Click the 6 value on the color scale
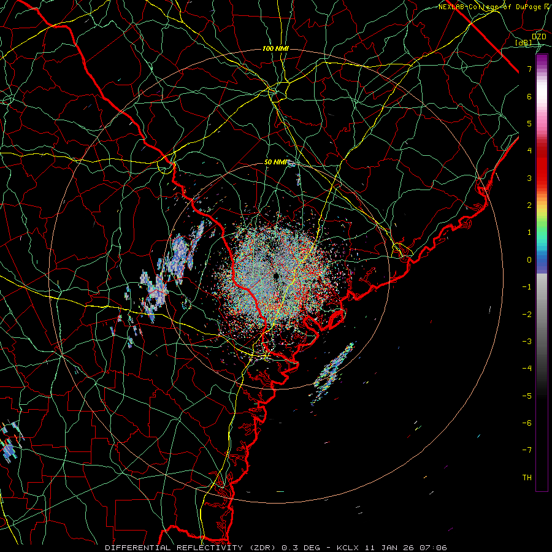This screenshot has height=552, width=552. coord(529,96)
